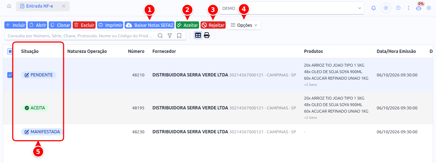Click the supplier name in row 48230
This screenshot has height=163, width=436.
pyautogui.click(x=190, y=132)
